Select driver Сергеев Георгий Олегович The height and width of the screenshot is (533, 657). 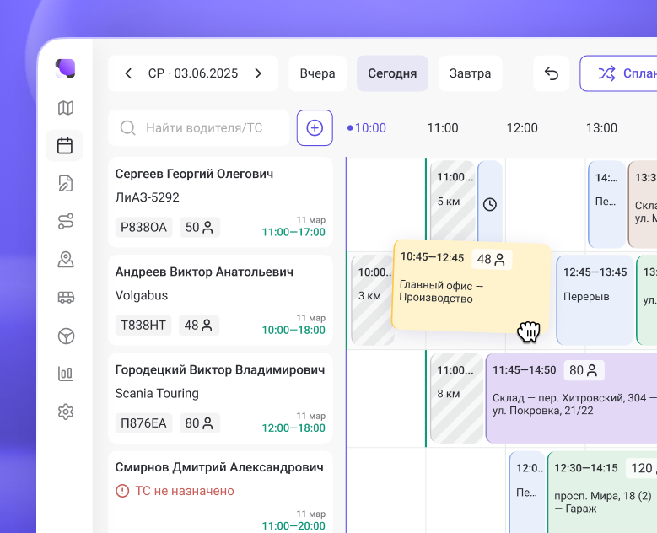(x=194, y=174)
